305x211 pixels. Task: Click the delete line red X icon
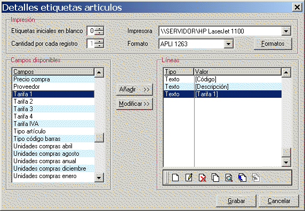[202, 178]
